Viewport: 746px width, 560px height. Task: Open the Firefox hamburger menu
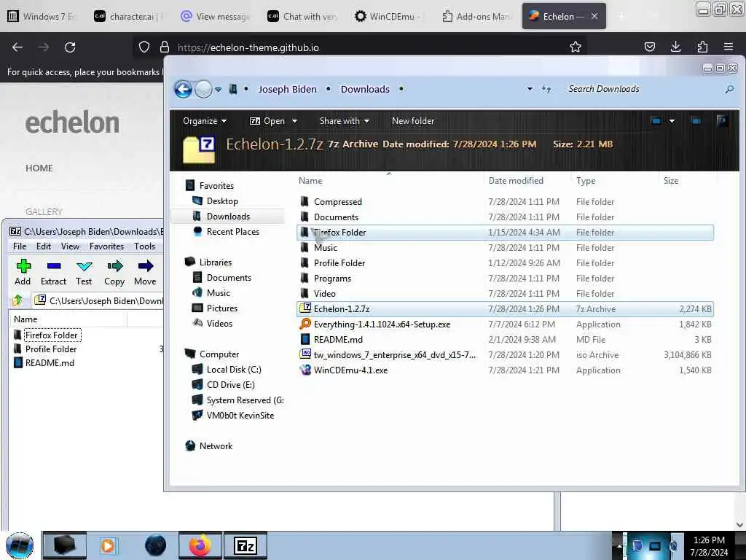click(729, 47)
